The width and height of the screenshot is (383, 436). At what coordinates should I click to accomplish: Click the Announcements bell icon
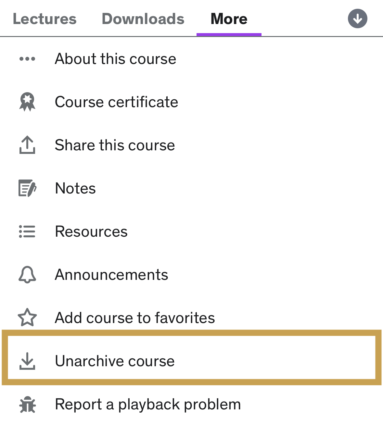click(x=27, y=275)
